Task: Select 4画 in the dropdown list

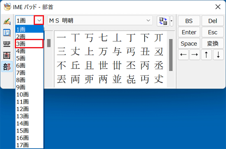Action: pos(30,51)
